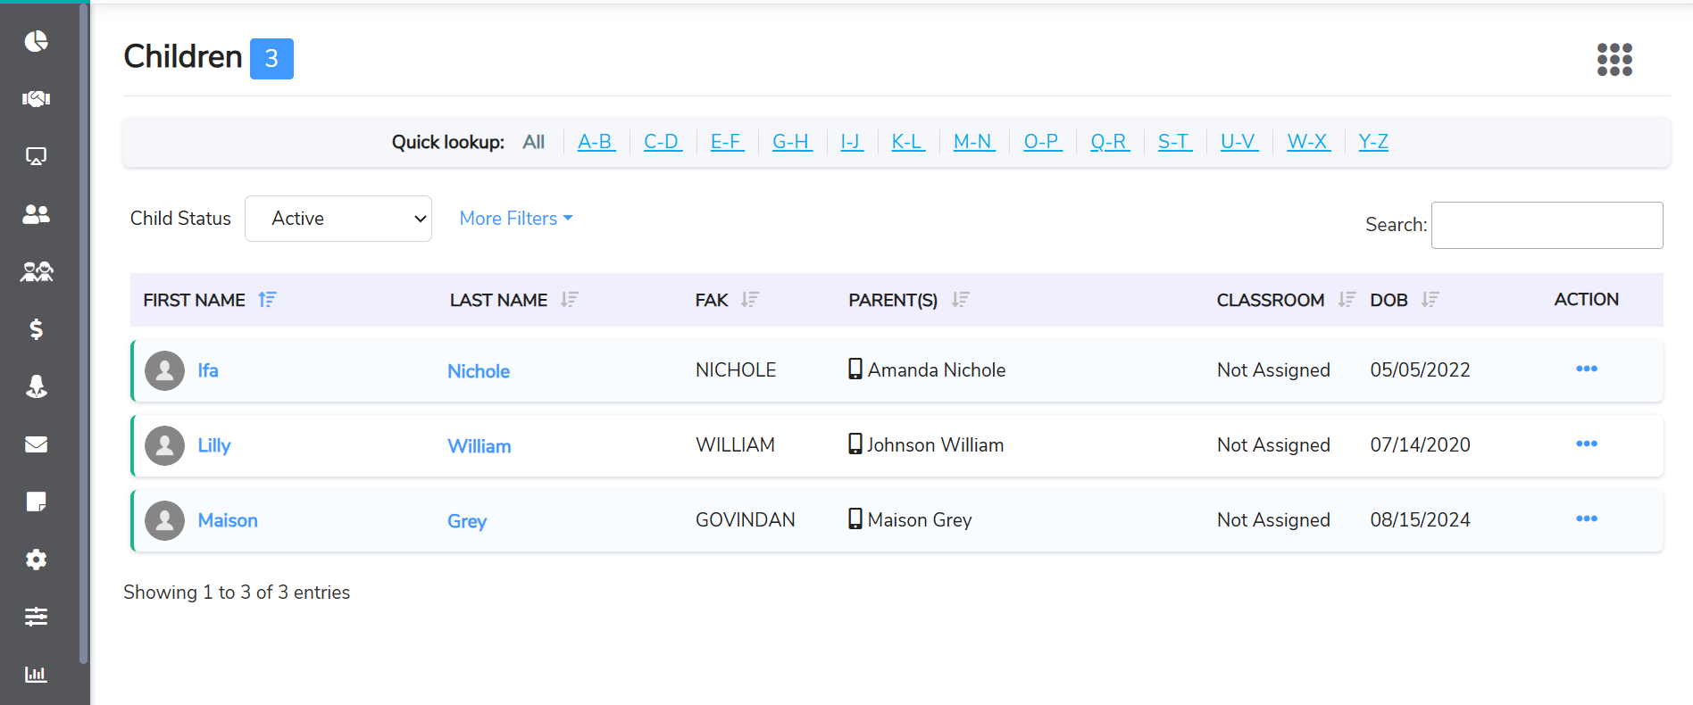Open the bar chart reports icon
Viewport: 1693px width, 705px height.
pos(36,674)
